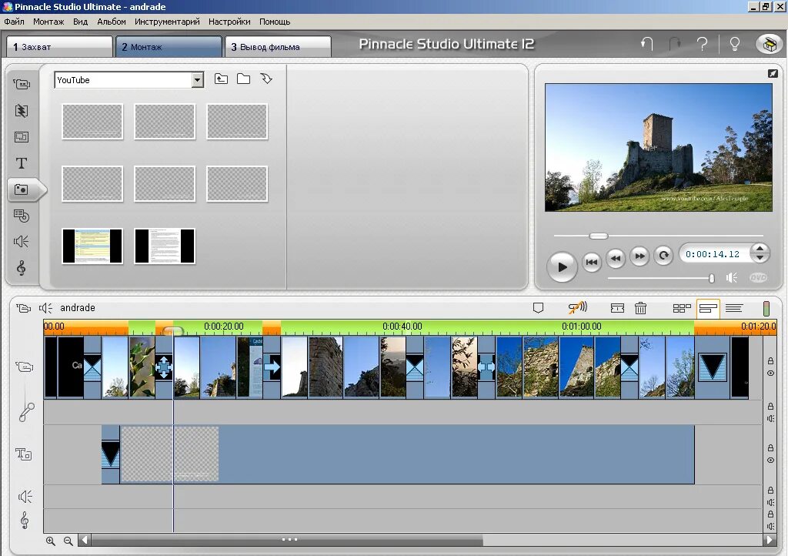Screen dimensions: 788x556
Task: Open the Помощь menu
Action: [x=275, y=22]
